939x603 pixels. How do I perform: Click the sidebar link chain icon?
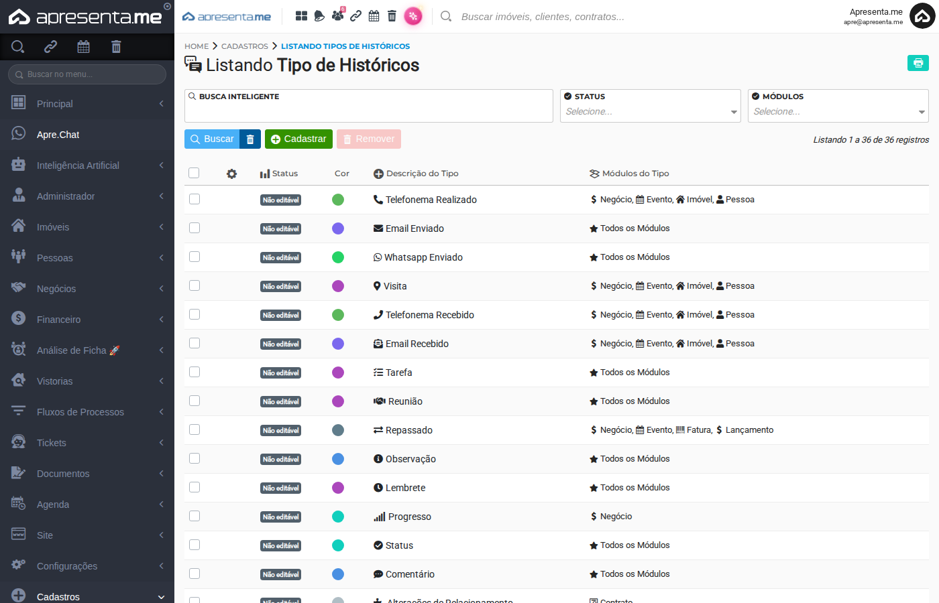click(50, 46)
